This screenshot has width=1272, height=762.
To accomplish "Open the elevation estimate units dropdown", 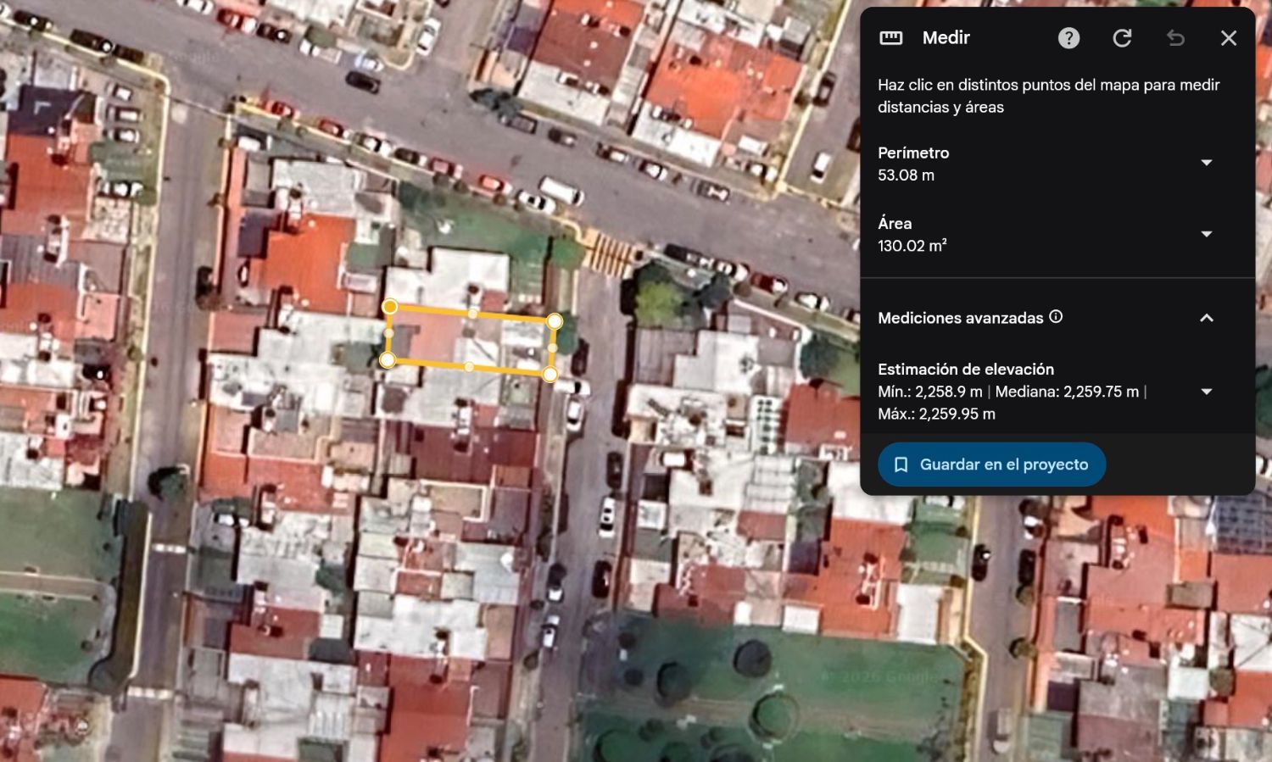I will pos(1207,392).
